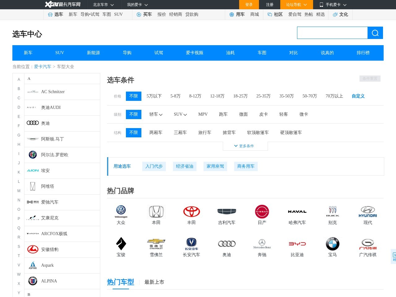Open the 排行榜 navigation tab
This screenshot has height=297, width=396.
click(x=363, y=53)
